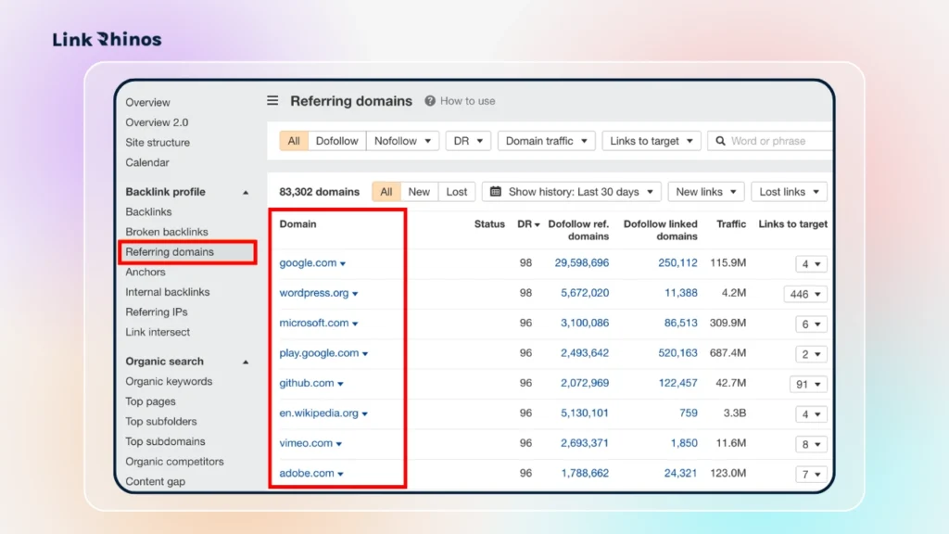Open the Domain traffic dropdown
949x534 pixels.
click(546, 141)
